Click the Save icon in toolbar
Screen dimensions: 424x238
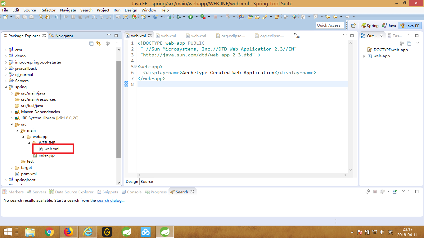17,17
